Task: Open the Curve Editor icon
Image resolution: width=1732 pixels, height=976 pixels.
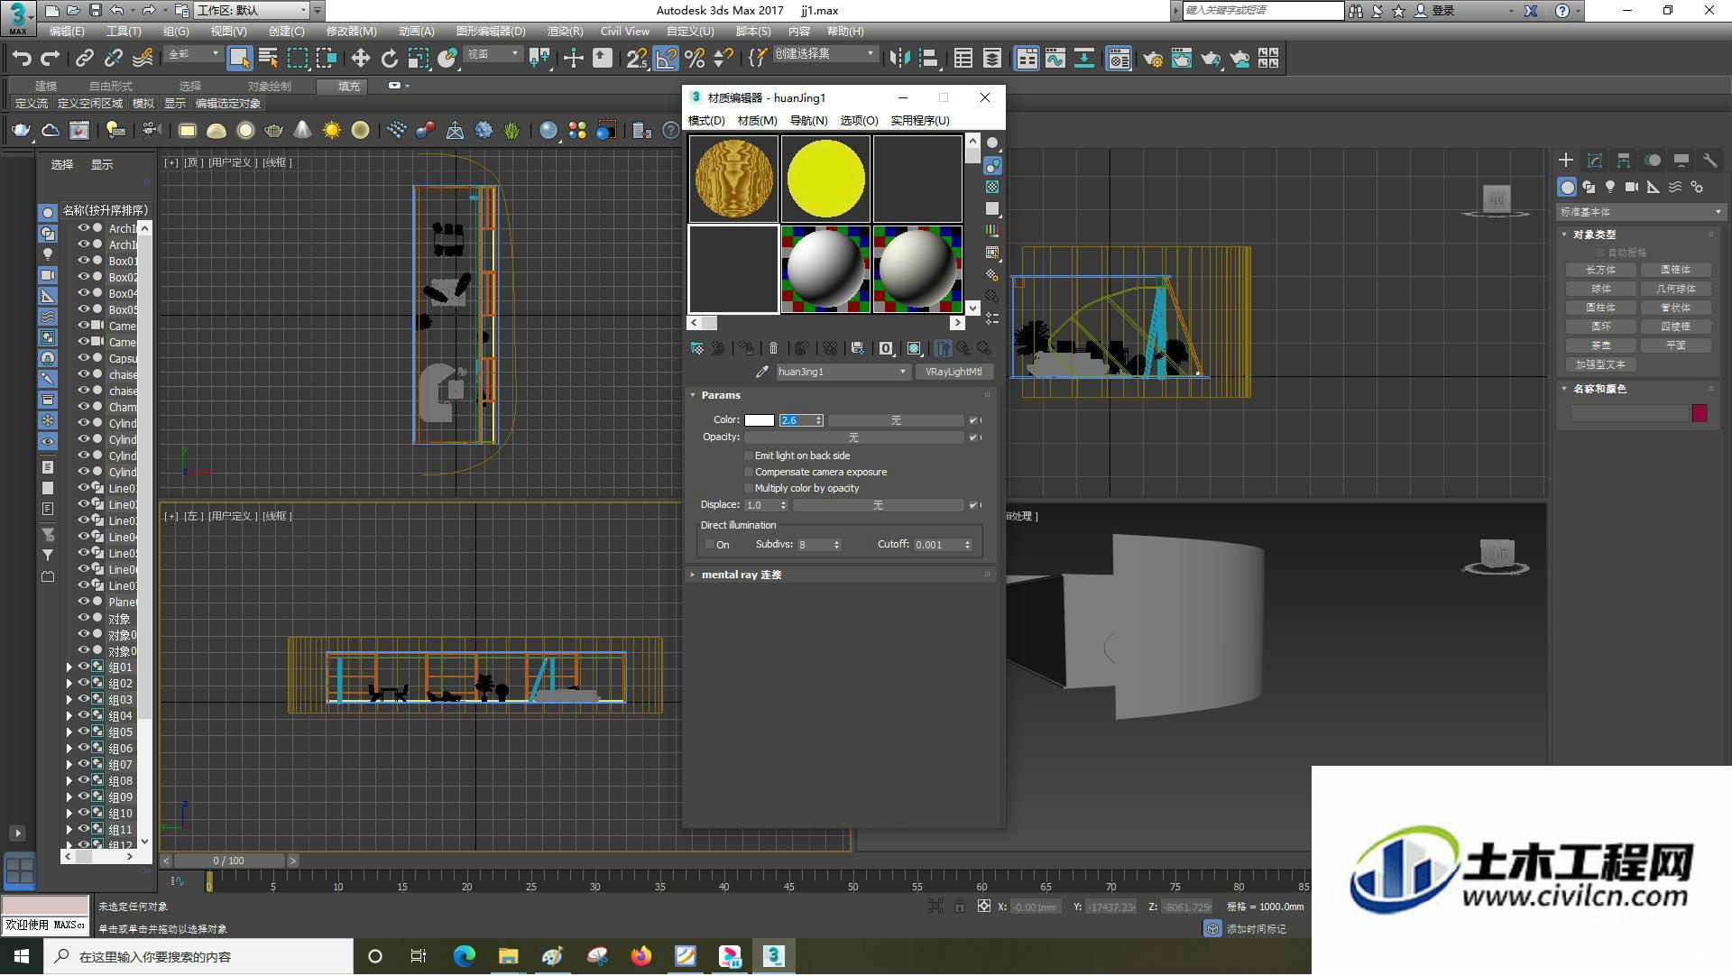Action: click(x=1055, y=59)
